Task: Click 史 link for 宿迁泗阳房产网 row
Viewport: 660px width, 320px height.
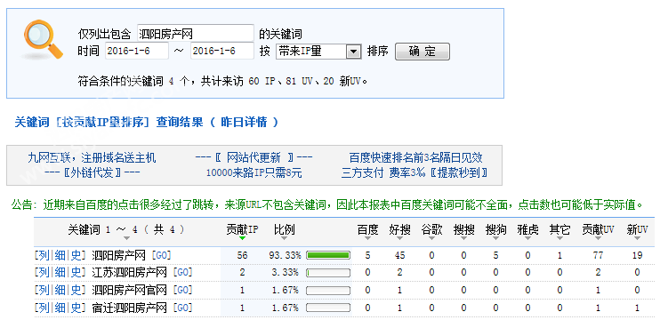Action: [76, 308]
